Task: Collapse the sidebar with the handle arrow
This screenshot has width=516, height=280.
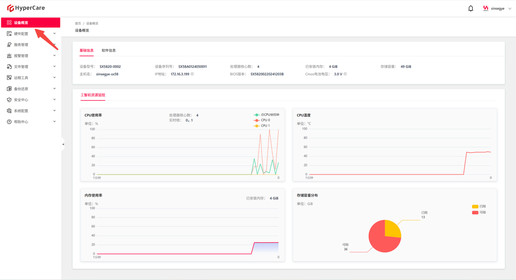Action: click(x=63, y=144)
